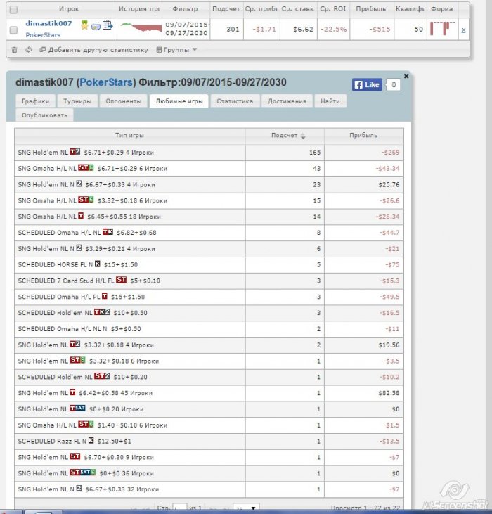Tick the select-all checkbox in header
492x514 pixels.
coord(14,10)
